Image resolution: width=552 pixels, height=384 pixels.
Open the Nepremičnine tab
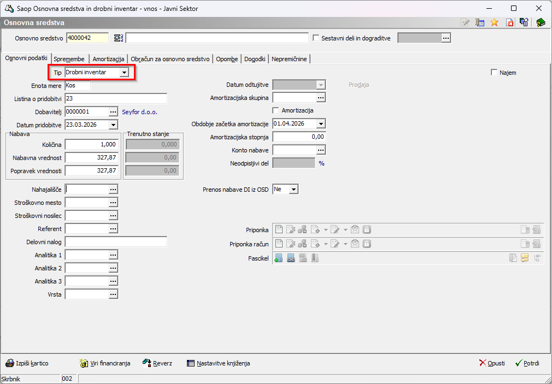click(289, 59)
